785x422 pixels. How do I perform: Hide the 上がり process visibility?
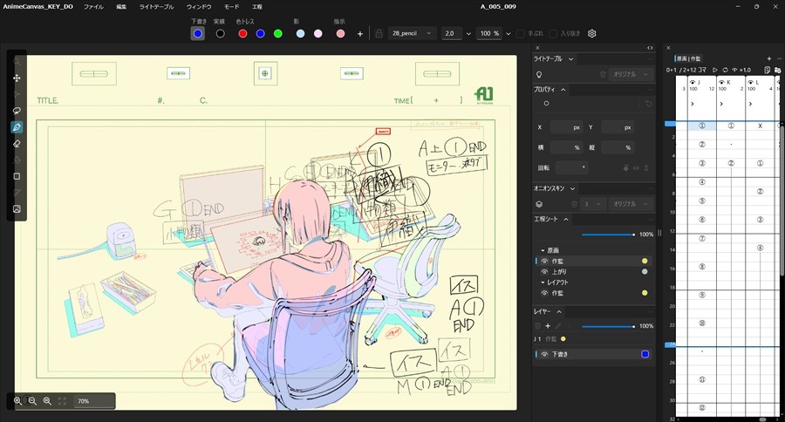pyautogui.click(x=545, y=271)
